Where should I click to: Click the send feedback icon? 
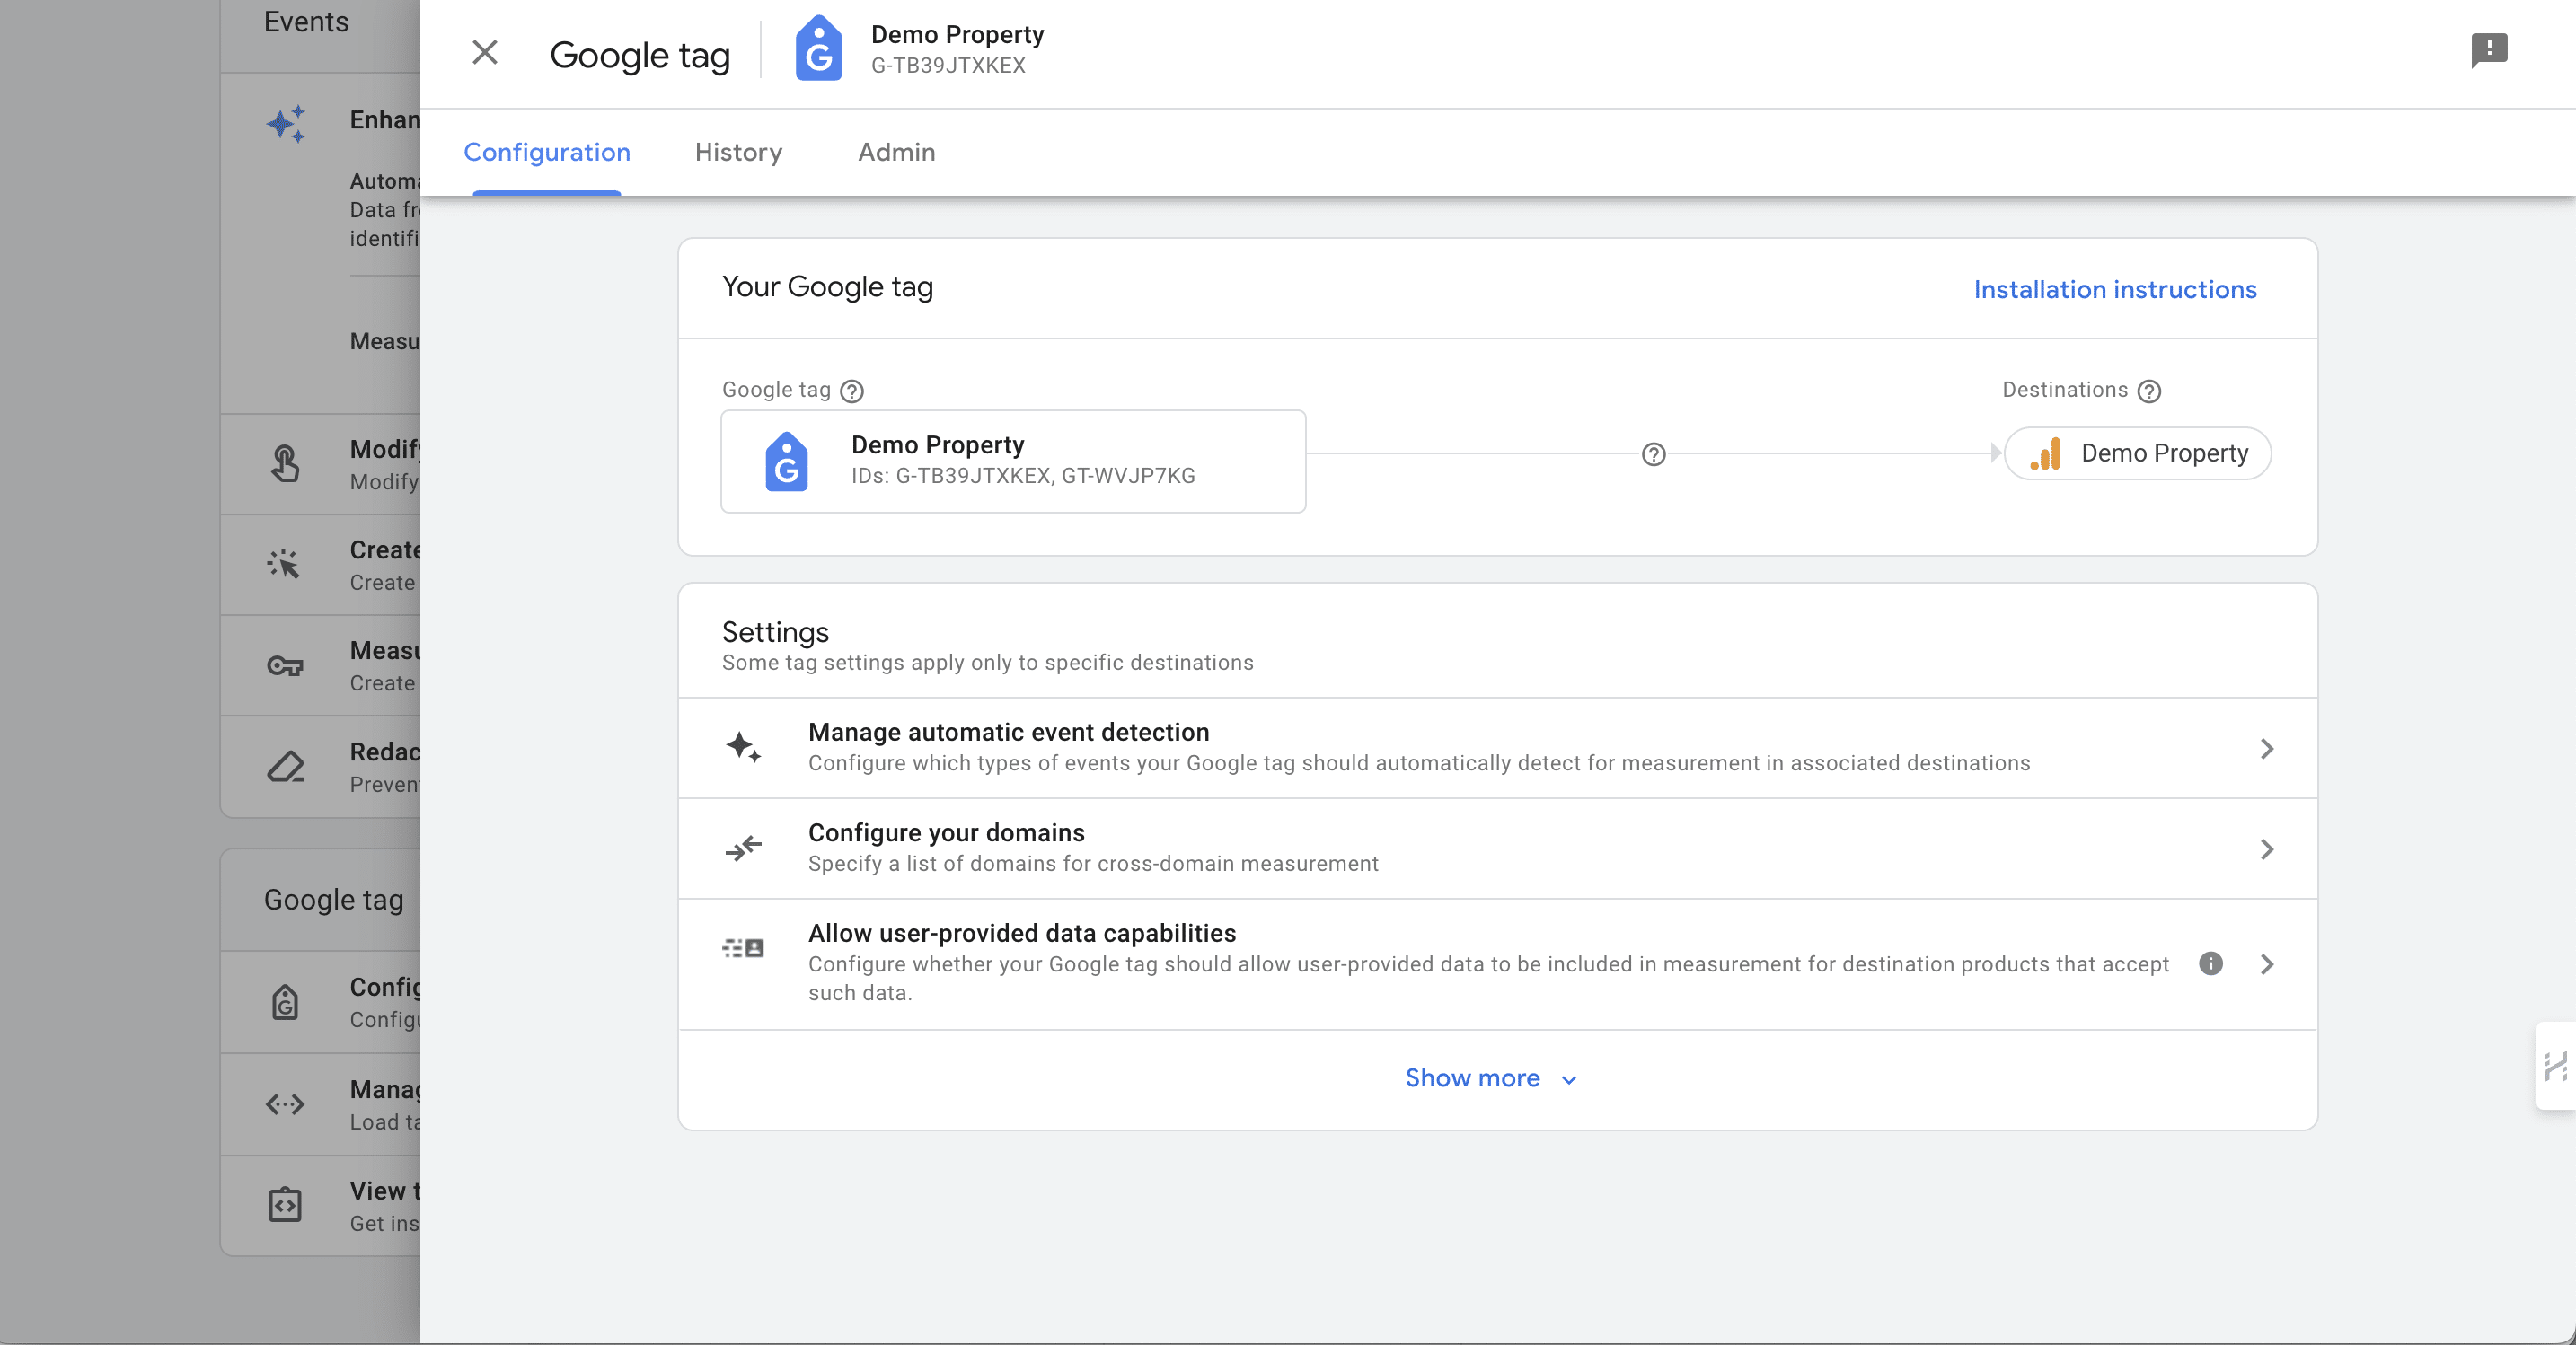pos(2489,50)
